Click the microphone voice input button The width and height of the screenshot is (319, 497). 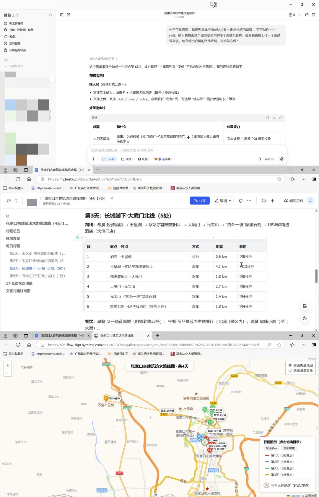click(282, 159)
